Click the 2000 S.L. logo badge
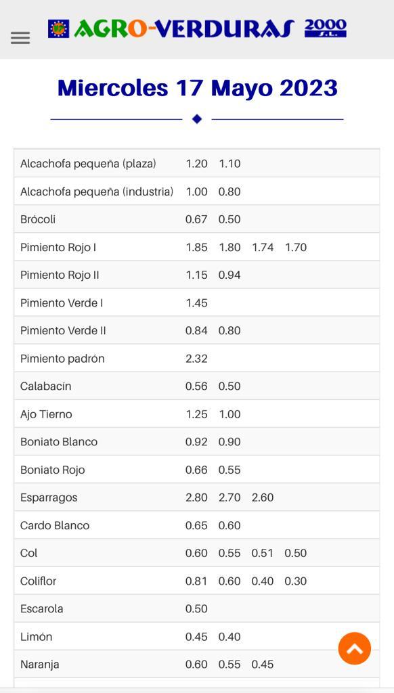 click(326, 28)
